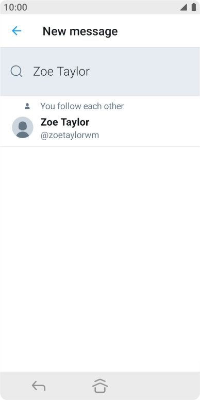The width and height of the screenshot is (200, 400).
Task: Click the empty area below results
Action: 100,259
